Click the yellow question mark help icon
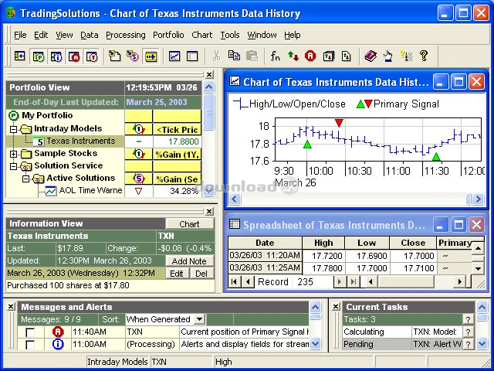Viewport: 494px width, 371px height. tap(424, 56)
